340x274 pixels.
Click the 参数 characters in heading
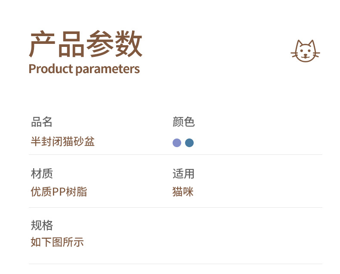tap(114, 45)
